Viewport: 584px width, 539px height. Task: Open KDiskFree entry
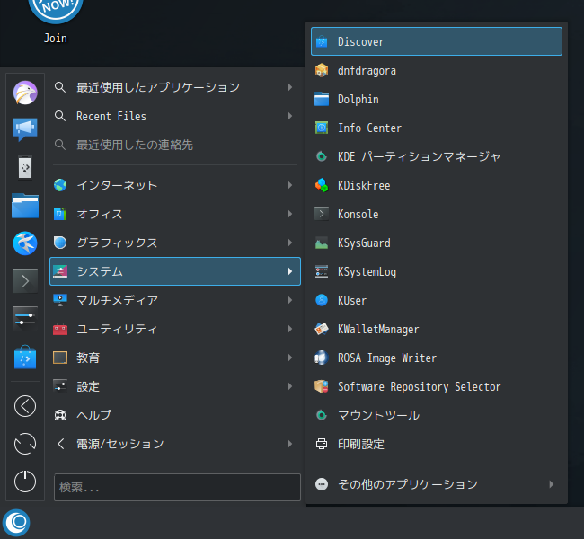pyautogui.click(x=437, y=185)
